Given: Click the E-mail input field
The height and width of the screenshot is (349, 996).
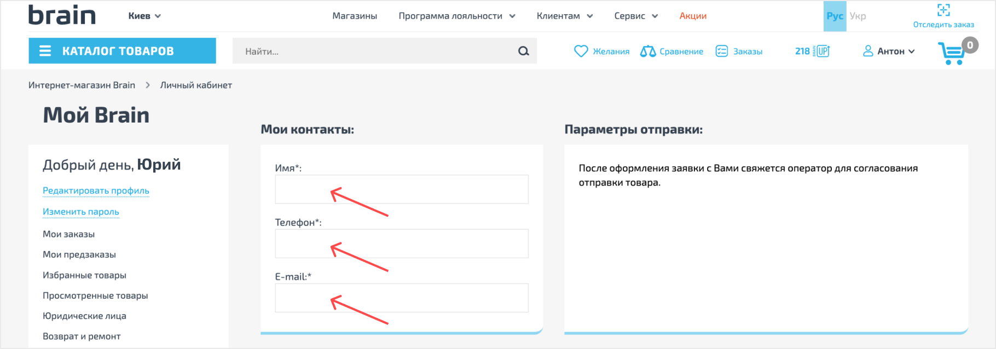Looking at the screenshot, I should (402, 298).
